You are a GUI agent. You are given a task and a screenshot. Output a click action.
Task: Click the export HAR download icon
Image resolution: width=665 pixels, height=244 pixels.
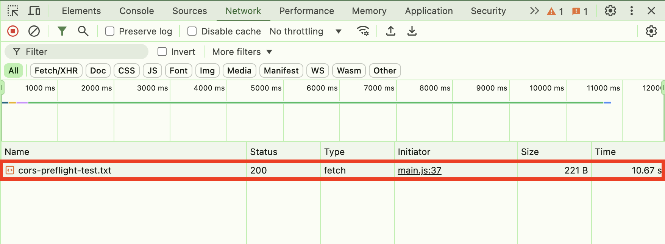[412, 31]
